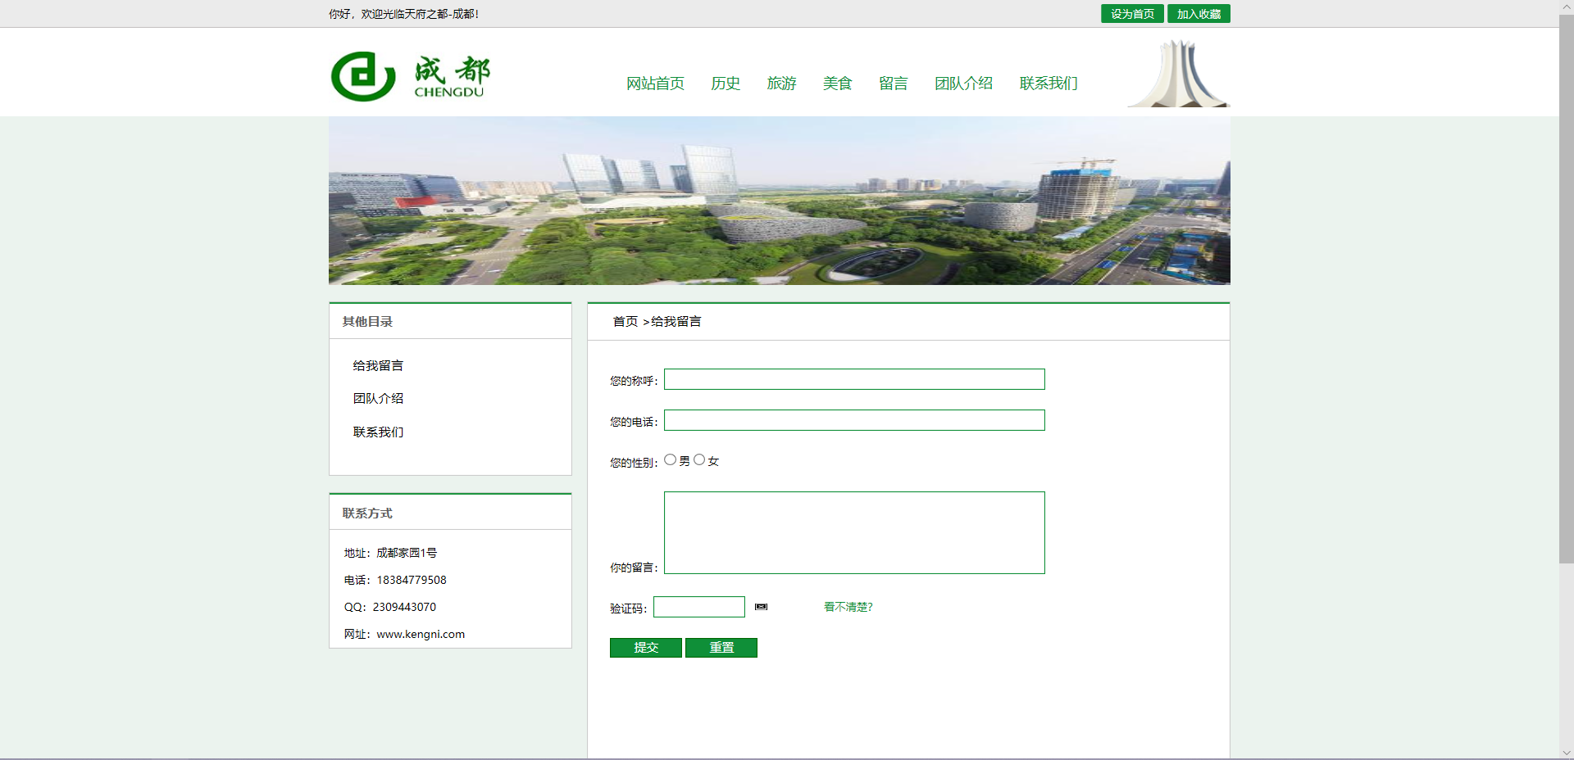The image size is (1574, 760).
Task: Click the 其他目录 panel heading
Action: pyautogui.click(x=367, y=321)
